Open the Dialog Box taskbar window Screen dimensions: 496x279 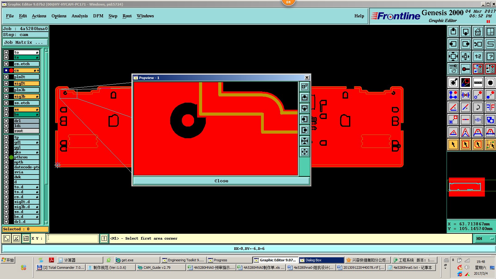(321, 260)
